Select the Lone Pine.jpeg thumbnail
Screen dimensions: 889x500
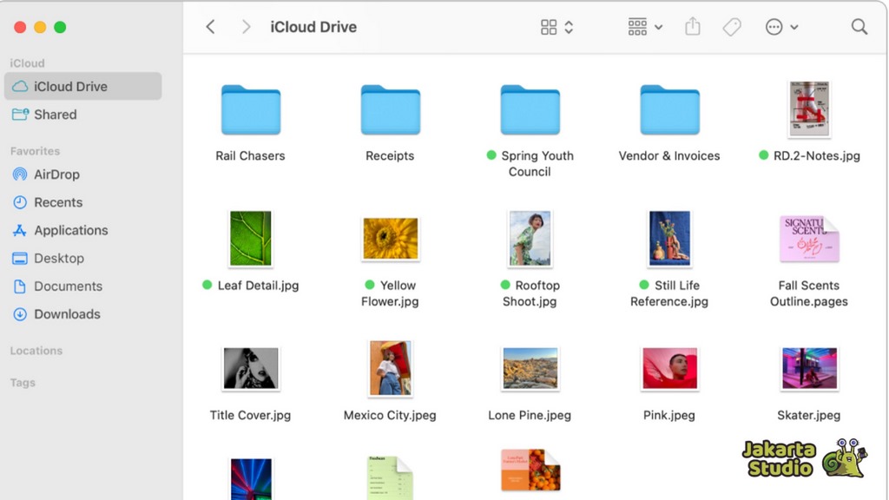(x=530, y=368)
